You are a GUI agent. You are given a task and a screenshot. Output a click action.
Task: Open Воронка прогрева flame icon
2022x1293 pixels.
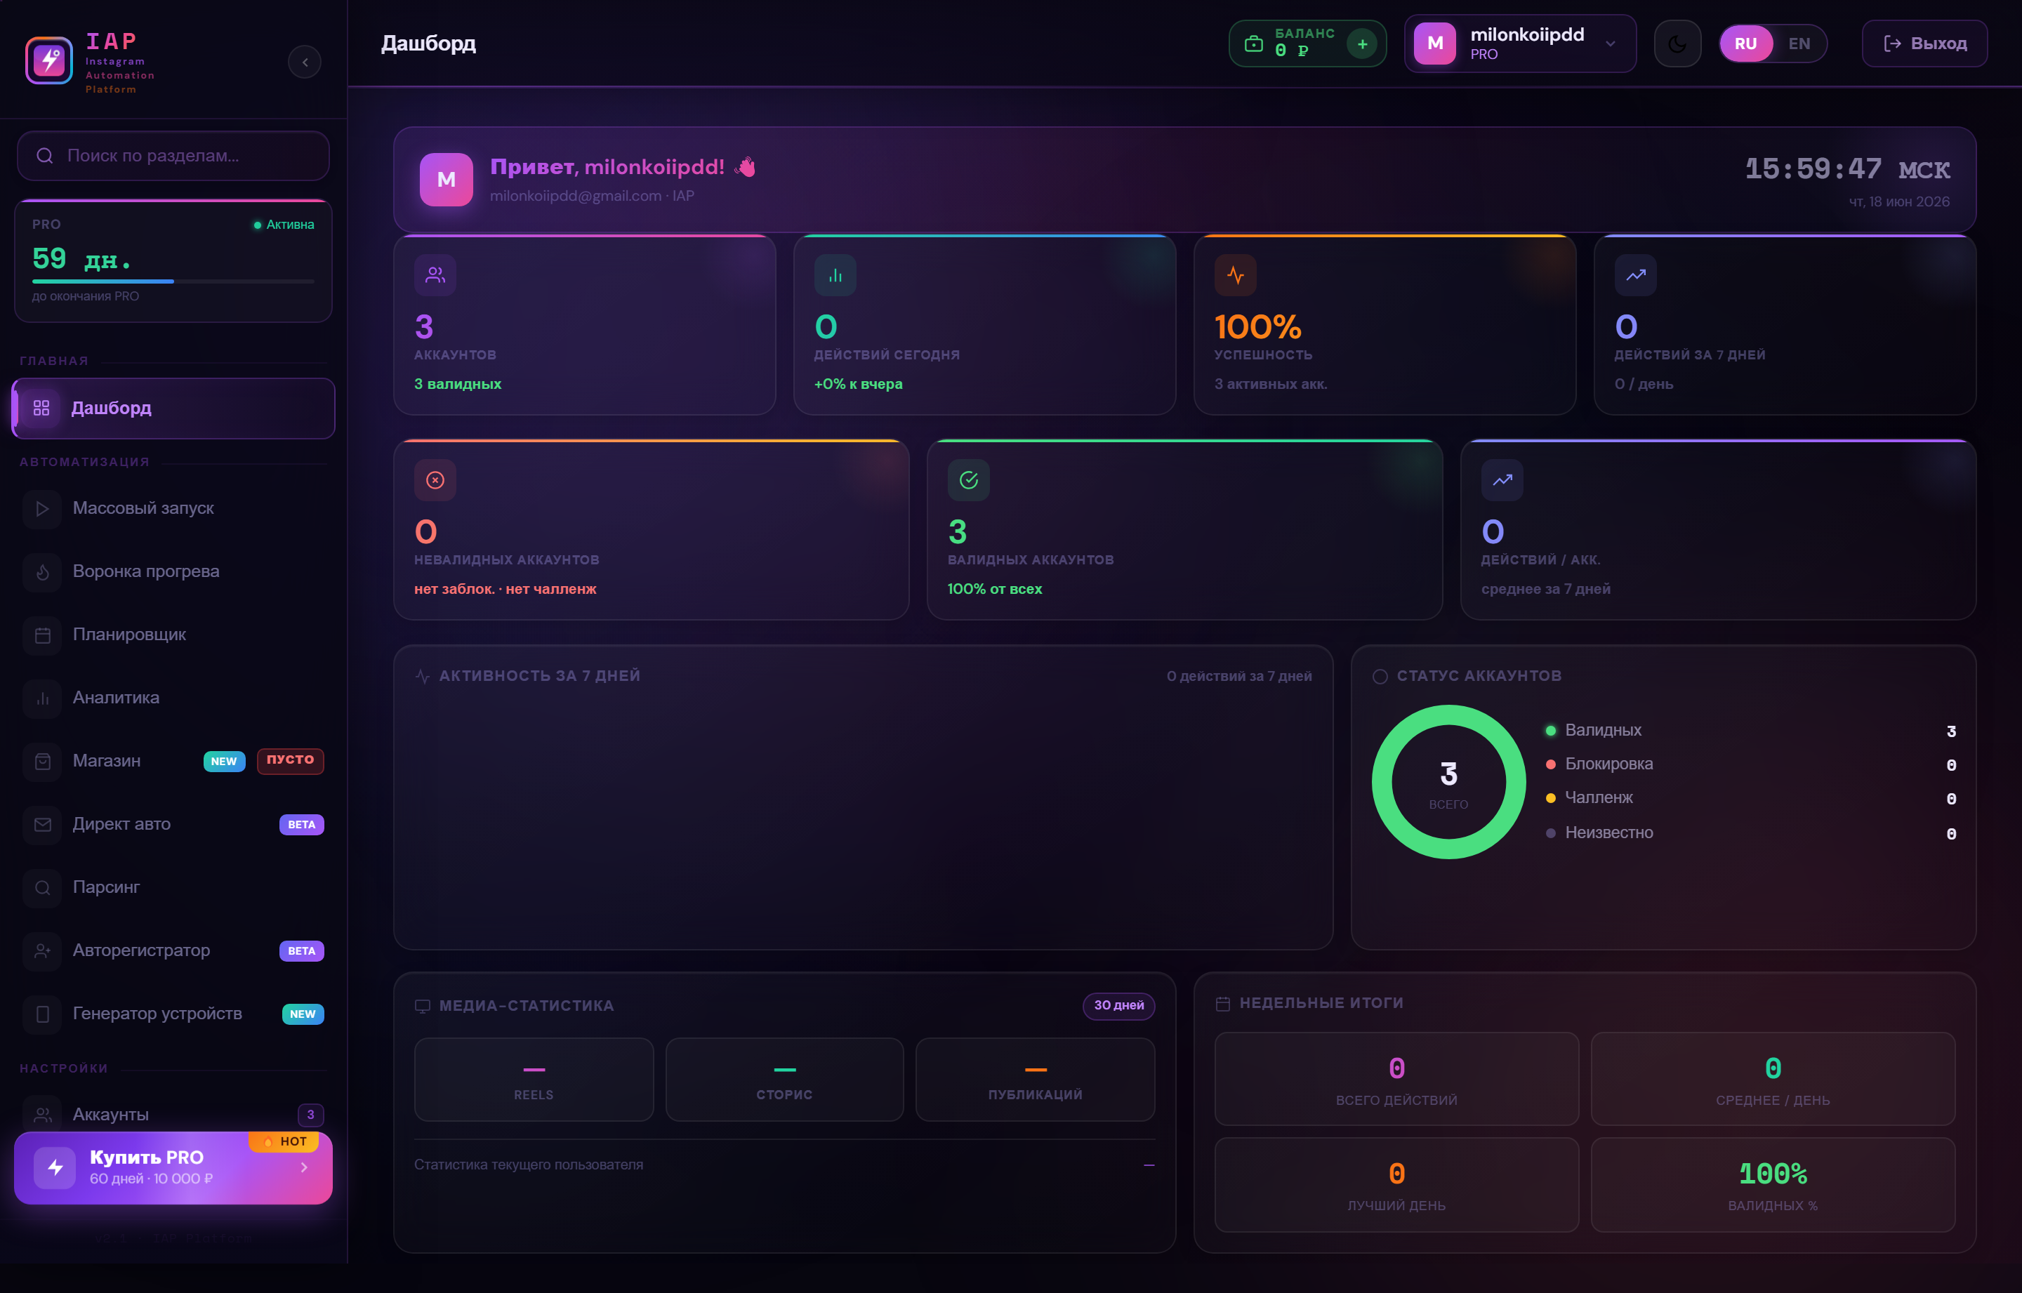point(42,572)
